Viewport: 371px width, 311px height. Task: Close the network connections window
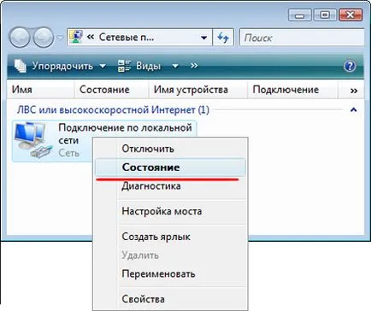tap(350, 15)
